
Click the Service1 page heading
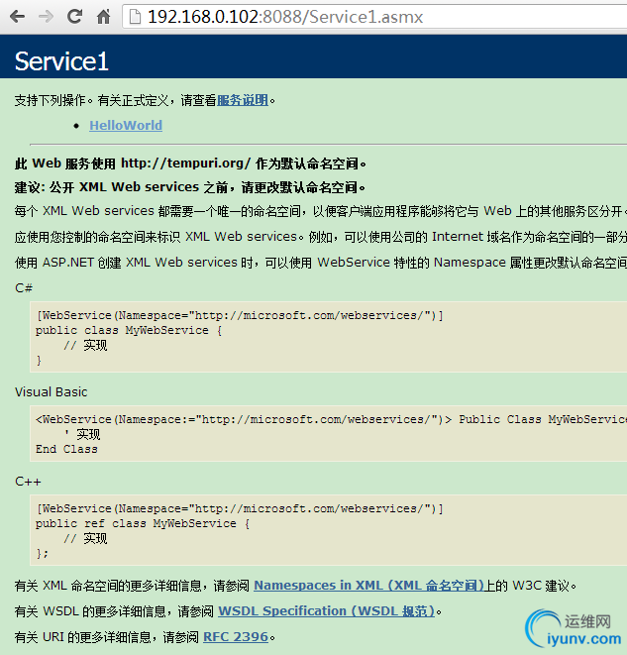tap(61, 61)
